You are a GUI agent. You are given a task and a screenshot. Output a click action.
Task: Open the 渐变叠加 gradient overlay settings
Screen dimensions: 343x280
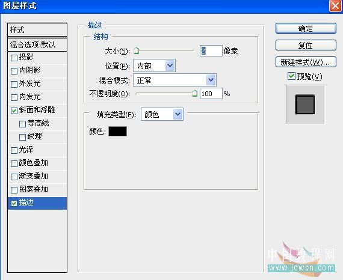(x=37, y=176)
